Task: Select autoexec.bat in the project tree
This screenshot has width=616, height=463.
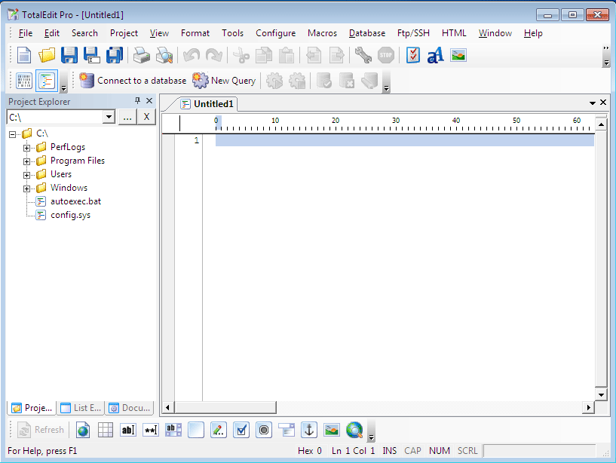Action: 75,201
